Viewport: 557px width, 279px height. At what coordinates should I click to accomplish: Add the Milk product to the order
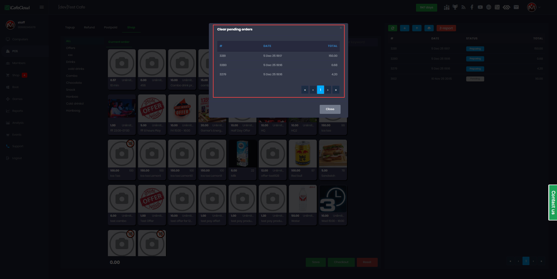[243, 160]
